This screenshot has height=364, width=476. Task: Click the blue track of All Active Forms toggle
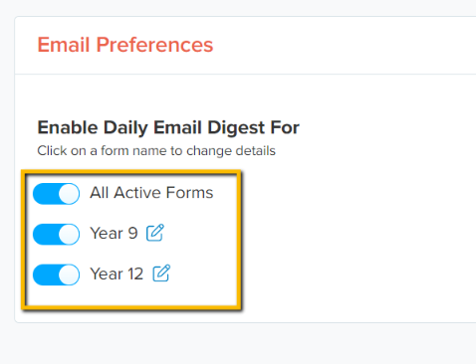[x=45, y=194]
